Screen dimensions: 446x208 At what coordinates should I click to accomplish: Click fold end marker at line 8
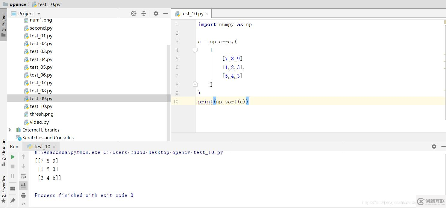[195, 84]
